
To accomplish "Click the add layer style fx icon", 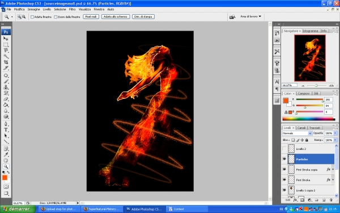I will [x=295, y=200].
